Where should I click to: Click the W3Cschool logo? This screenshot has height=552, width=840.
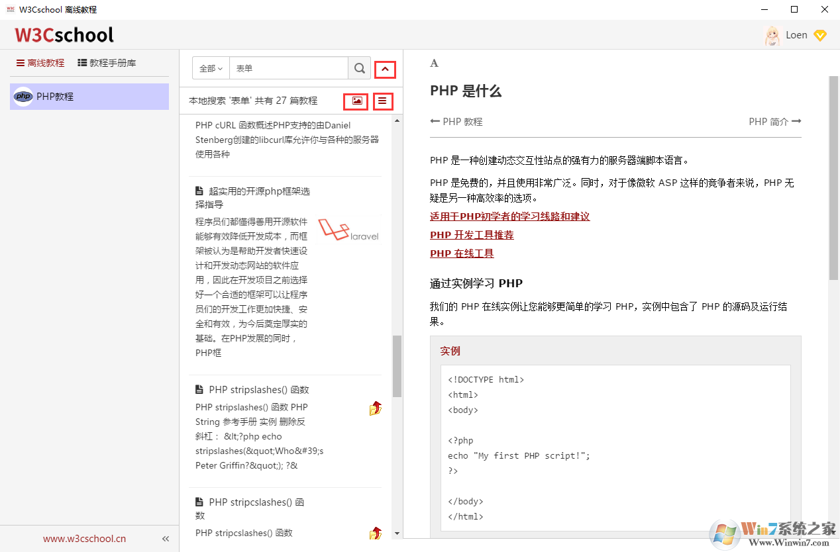[64, 34]
